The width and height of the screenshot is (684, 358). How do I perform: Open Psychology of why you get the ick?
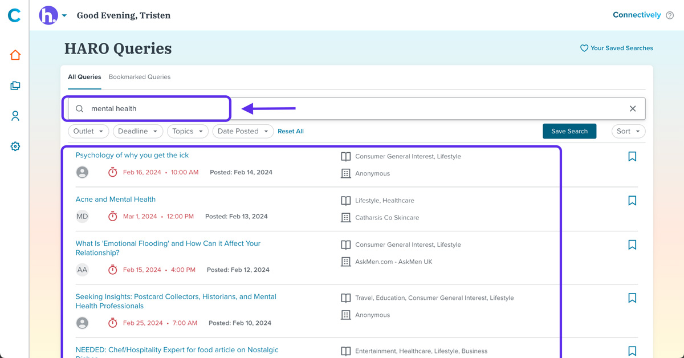(x=132, y=155)
